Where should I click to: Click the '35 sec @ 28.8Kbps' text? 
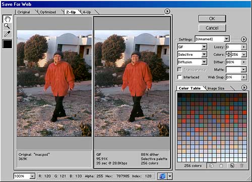[111, 163]
